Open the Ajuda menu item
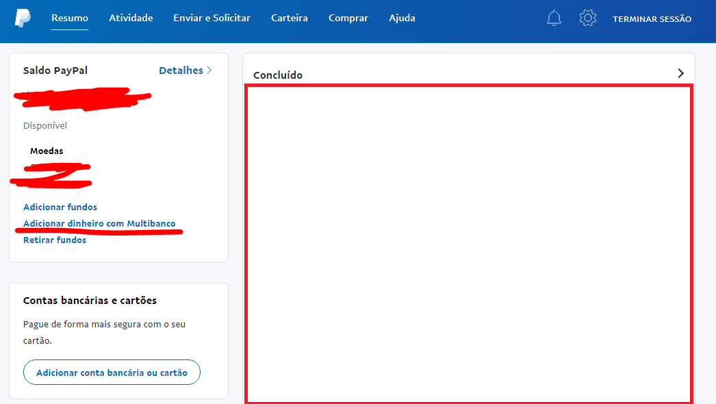This screenshot has height=404, width=716. (402, 18)
